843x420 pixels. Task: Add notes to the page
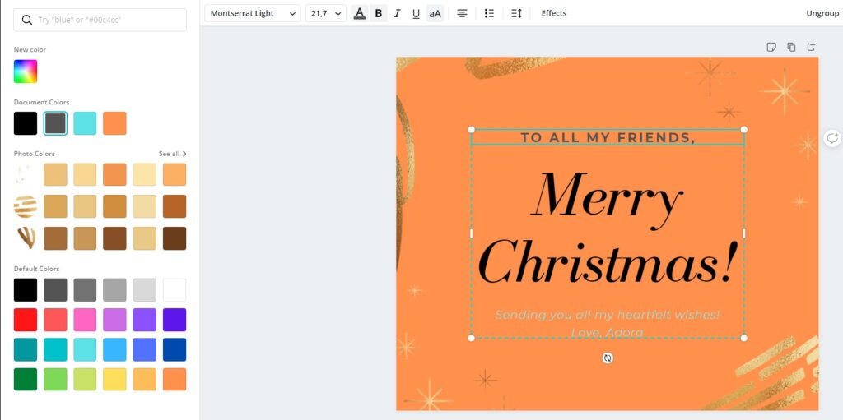point(771,48)
